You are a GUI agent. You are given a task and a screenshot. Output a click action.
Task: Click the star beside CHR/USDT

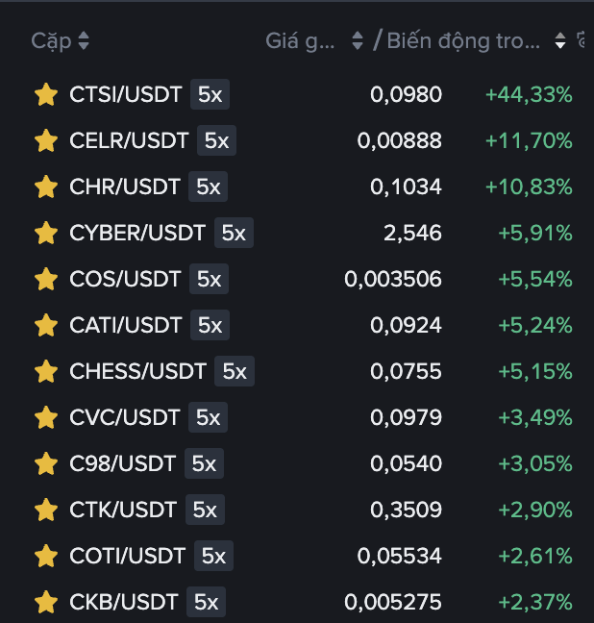coord(45,187)
